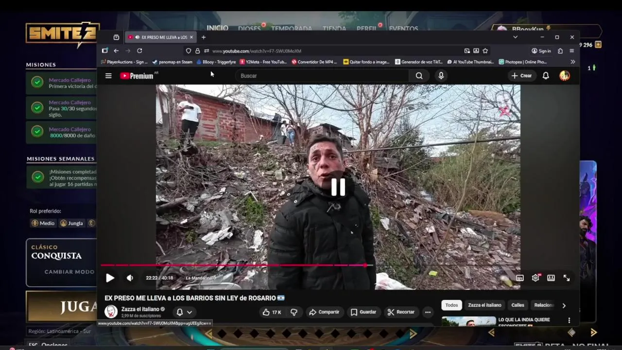Image resolution: width=622 pixels, height=350 pixels.
Task: Toggle channel notification bell beside Zazza el italiano
Action: click(x=179, y=312)
